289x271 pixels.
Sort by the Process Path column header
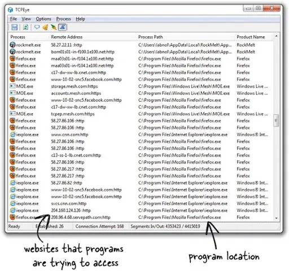coord(150,37)
